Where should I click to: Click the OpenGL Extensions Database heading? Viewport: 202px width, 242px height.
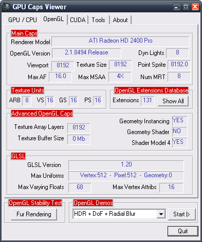coord(152,90)
